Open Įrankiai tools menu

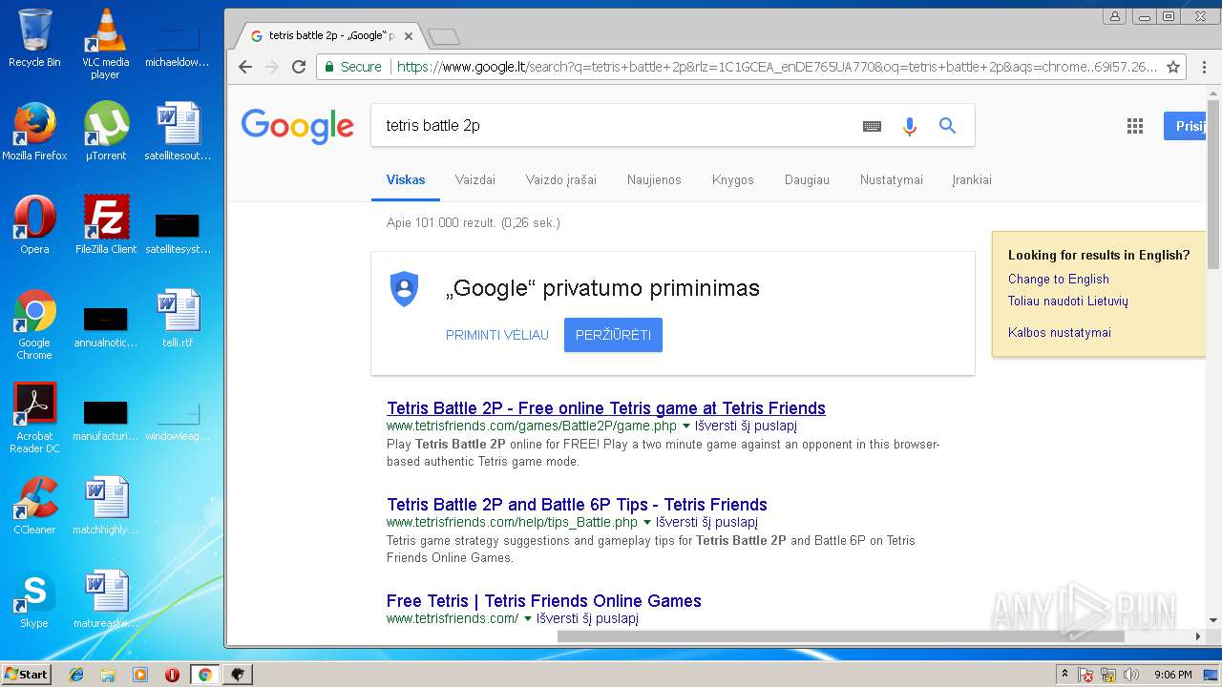point(972,179)
